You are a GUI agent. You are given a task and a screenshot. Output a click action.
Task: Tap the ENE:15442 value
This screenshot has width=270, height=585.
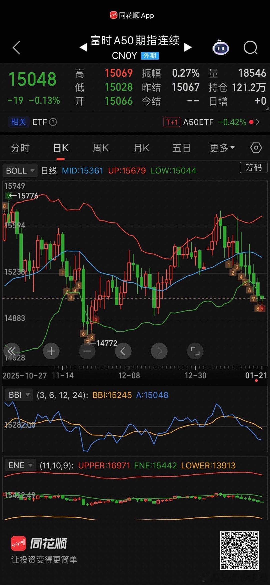pos(155,466)
